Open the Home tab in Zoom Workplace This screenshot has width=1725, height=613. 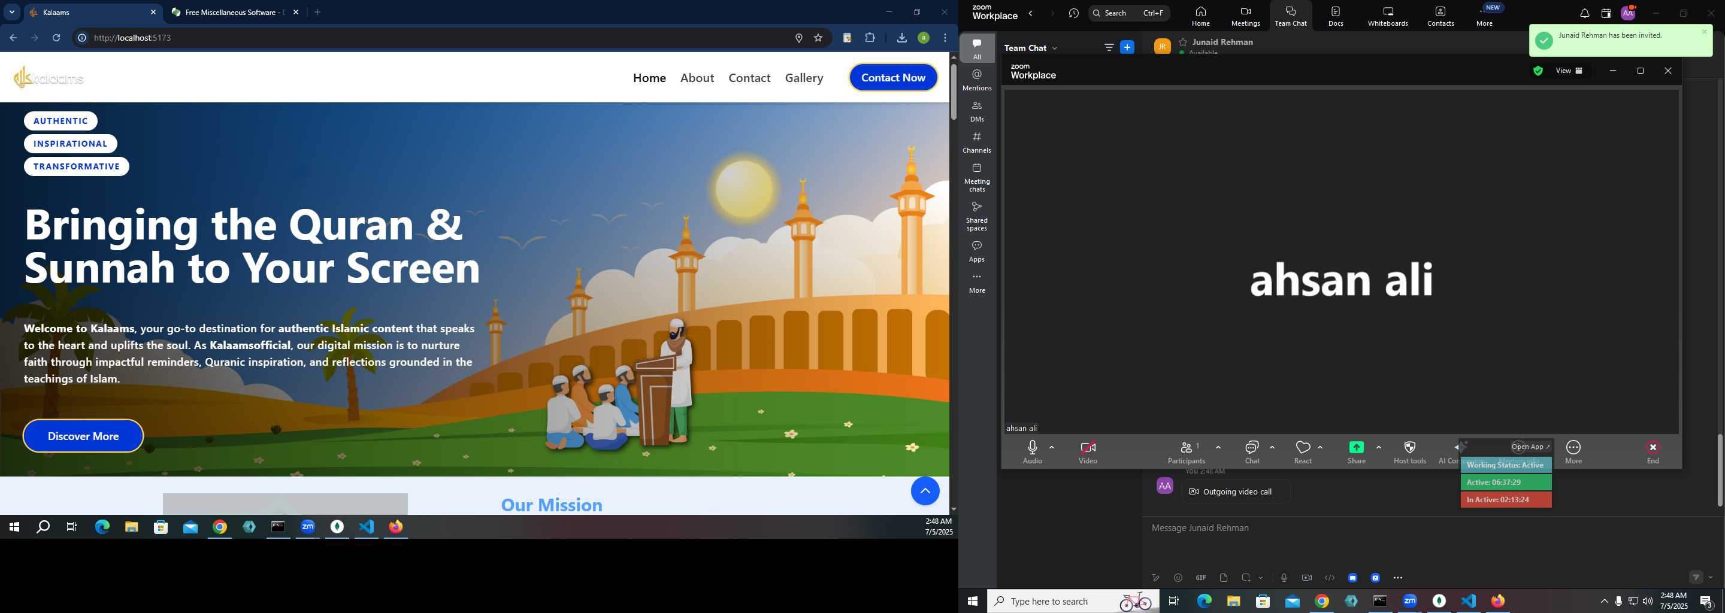click(1201, 17)
